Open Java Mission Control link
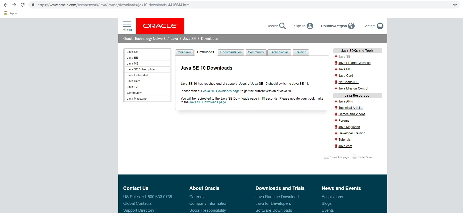The image size is (463, 213). tap(353, 88)
